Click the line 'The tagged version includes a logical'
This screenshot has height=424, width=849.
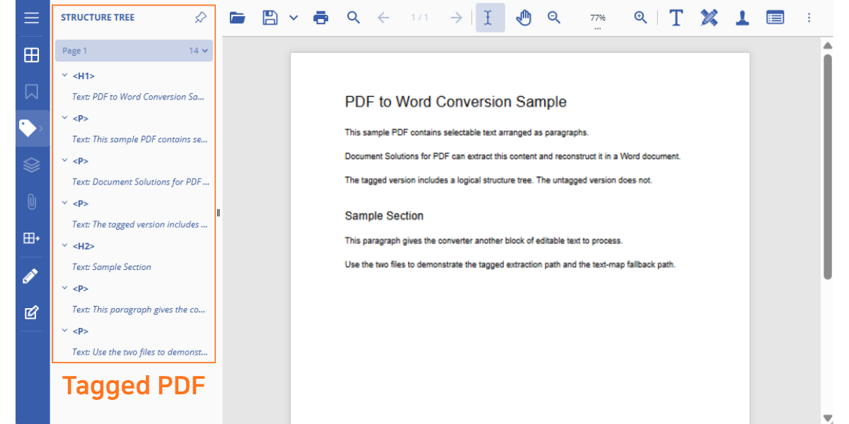pyautogui.click(x=498, y=180)
